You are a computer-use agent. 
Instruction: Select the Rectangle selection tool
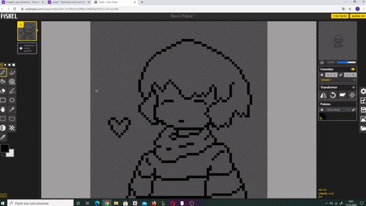pyautogui.click(x=3, y=118)
